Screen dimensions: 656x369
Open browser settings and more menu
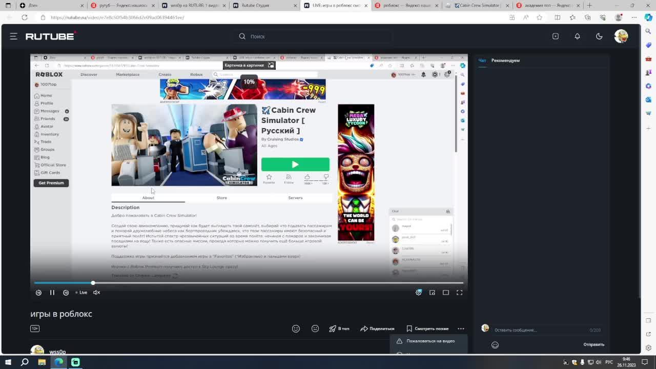pyautogui.click(x=634, y=17)
